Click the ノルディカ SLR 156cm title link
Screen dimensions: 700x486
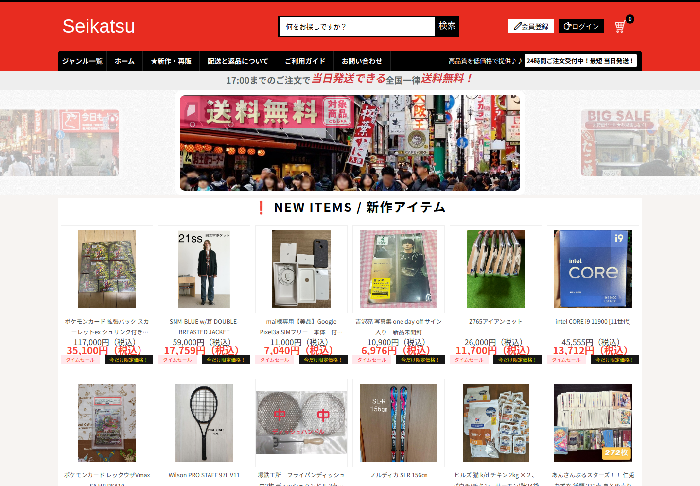(x=399, y=475)
